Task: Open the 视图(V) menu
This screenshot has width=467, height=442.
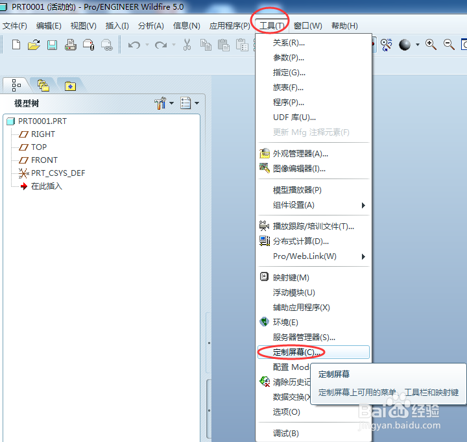Action: 84,26
